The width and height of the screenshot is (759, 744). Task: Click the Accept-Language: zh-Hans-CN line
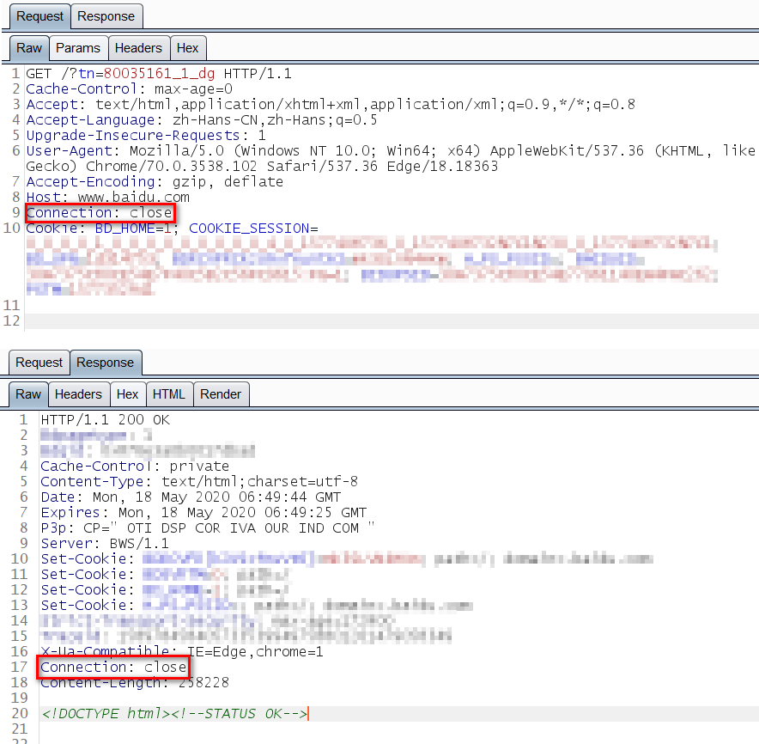202,120
